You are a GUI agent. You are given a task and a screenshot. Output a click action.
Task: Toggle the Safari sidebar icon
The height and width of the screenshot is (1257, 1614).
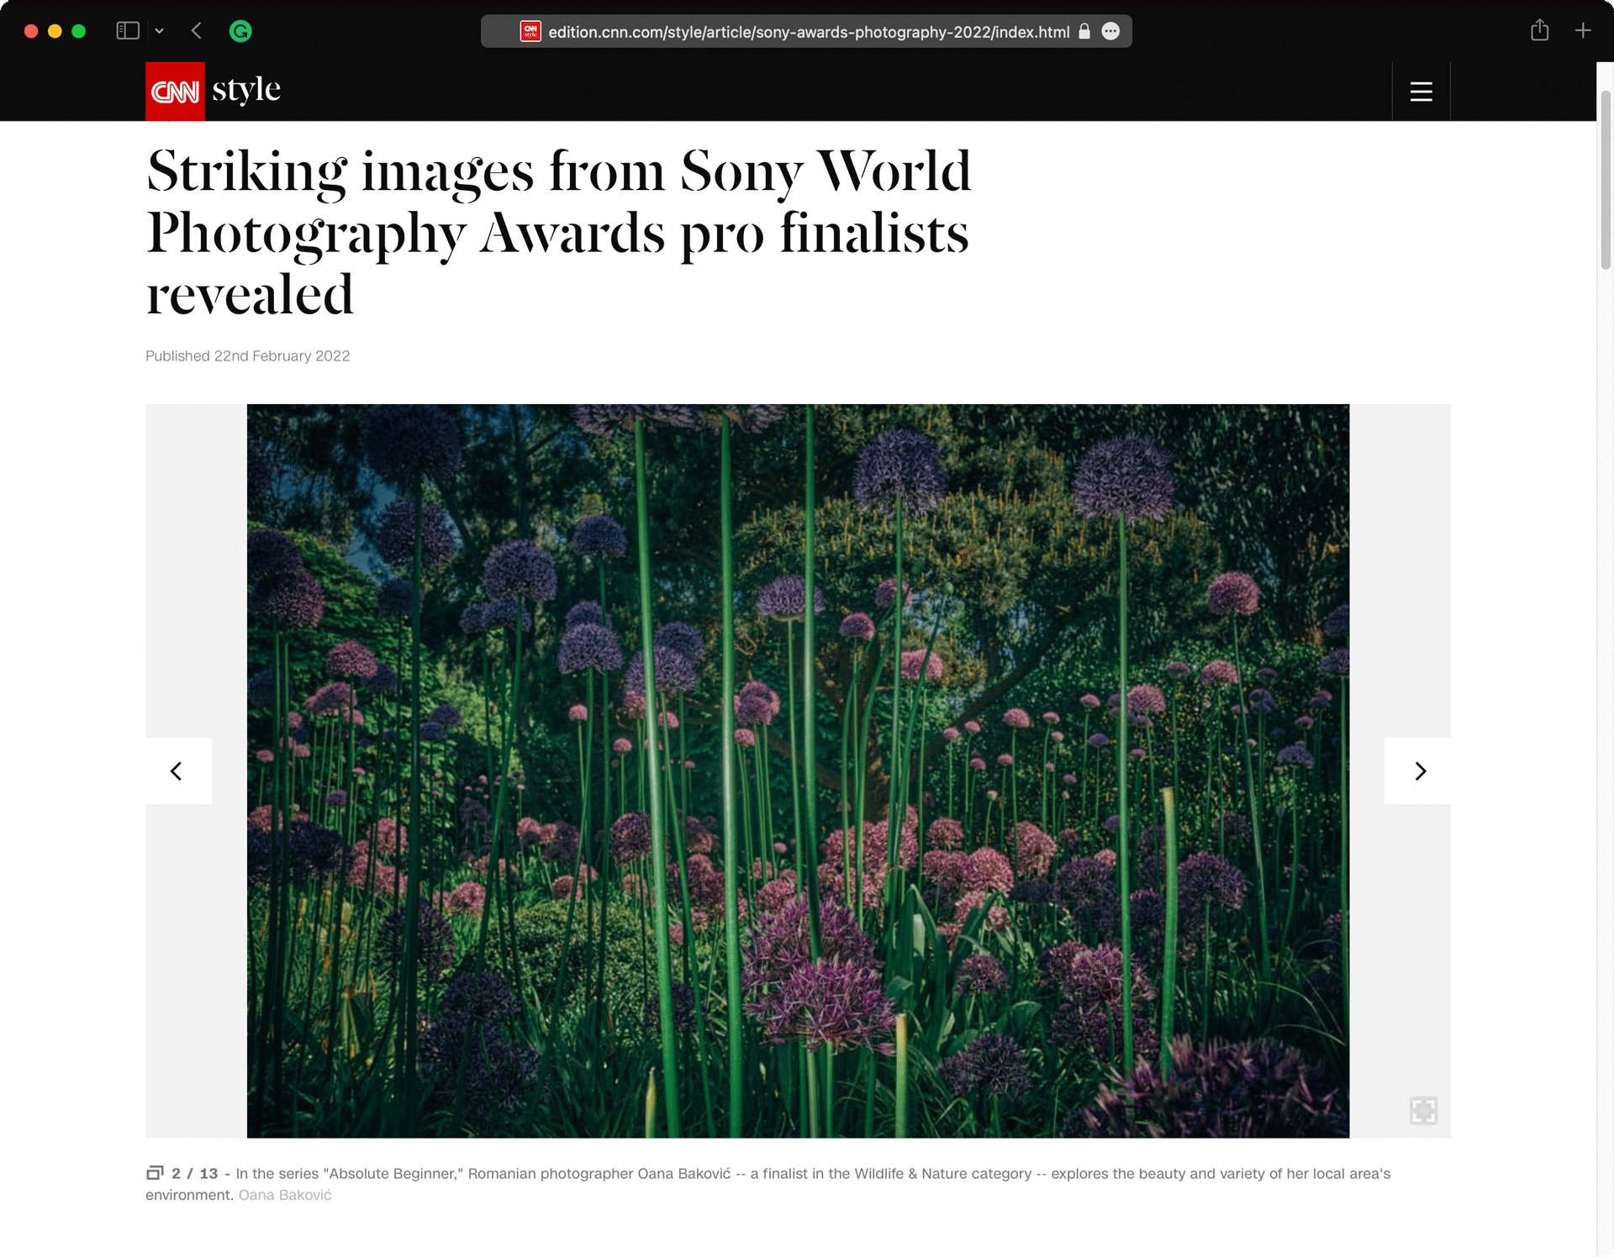click(127, 30)
